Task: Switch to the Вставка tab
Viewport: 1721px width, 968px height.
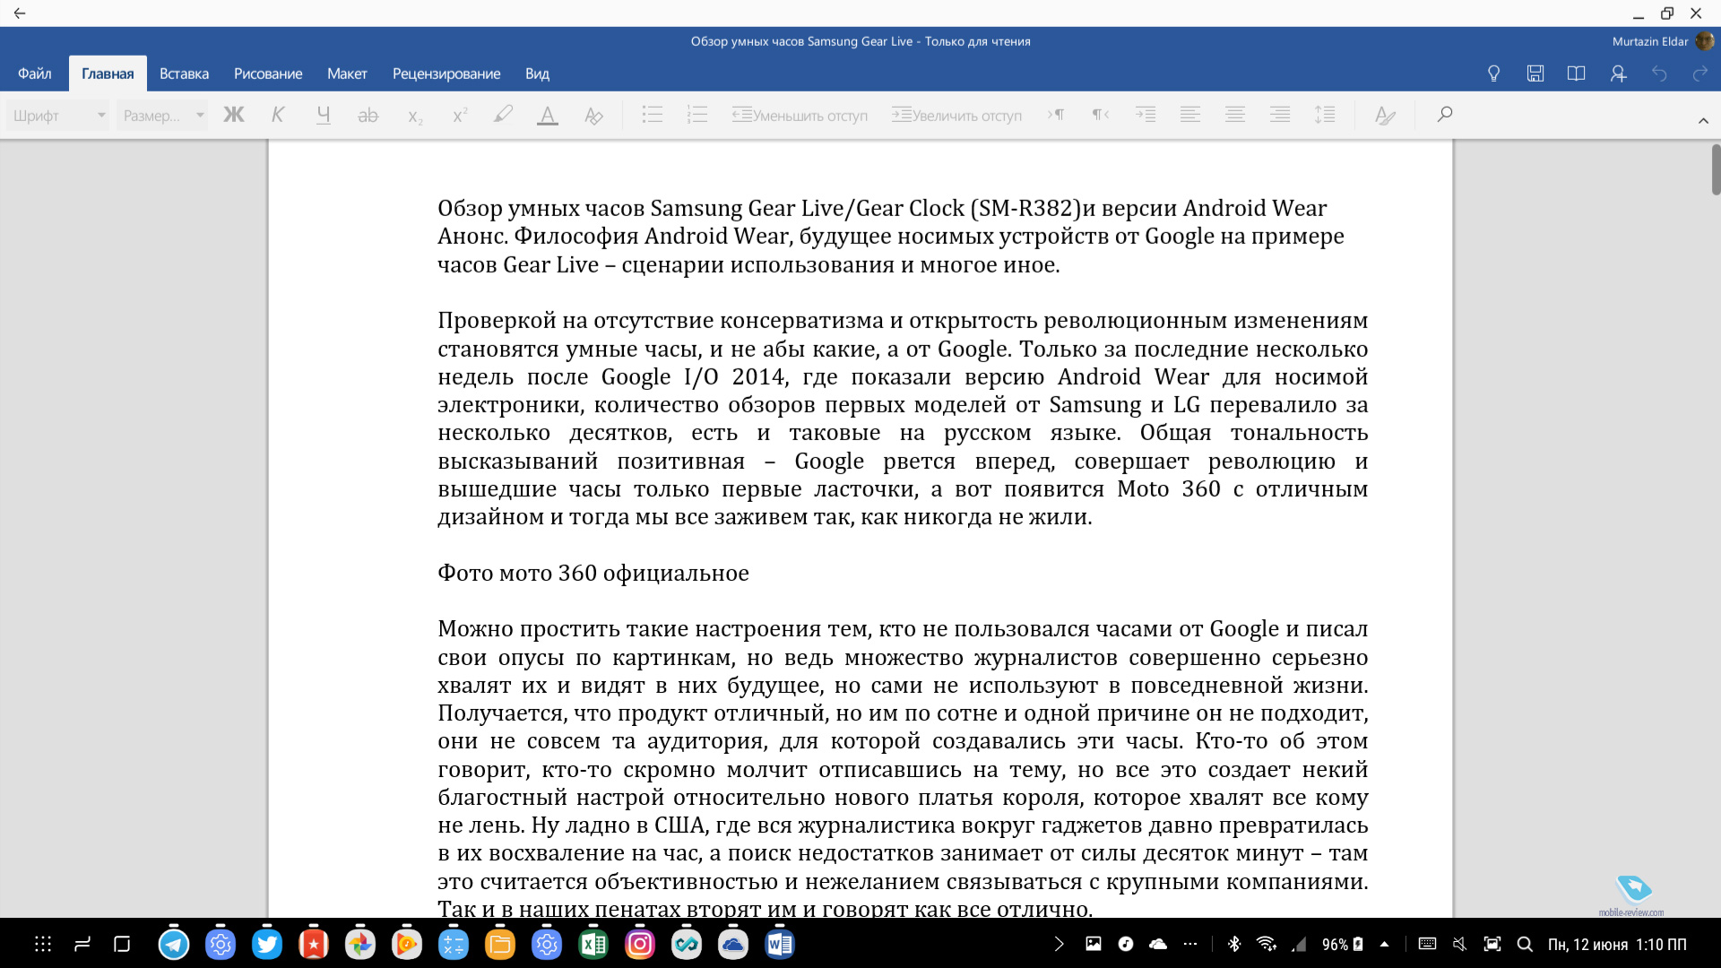Action: click(x=184, y=73)
